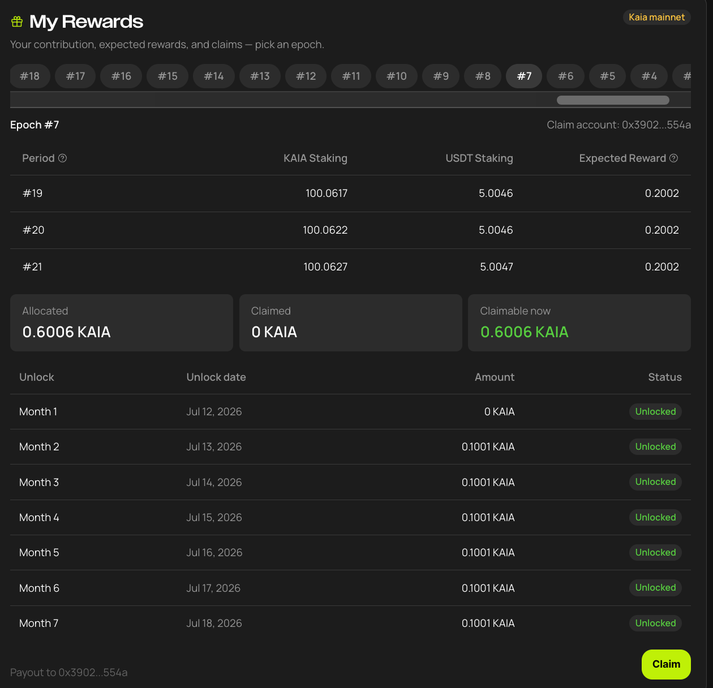713x688 pixels.
Task: Click the Claimable now 0.6006 KAIA card
Action: [579, 322]
